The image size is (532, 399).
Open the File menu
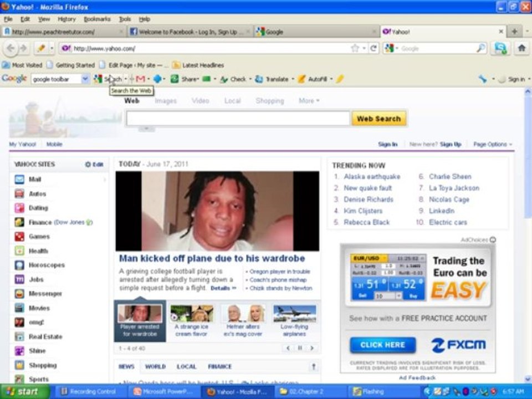pyautogui.click(x=8, y=19)
